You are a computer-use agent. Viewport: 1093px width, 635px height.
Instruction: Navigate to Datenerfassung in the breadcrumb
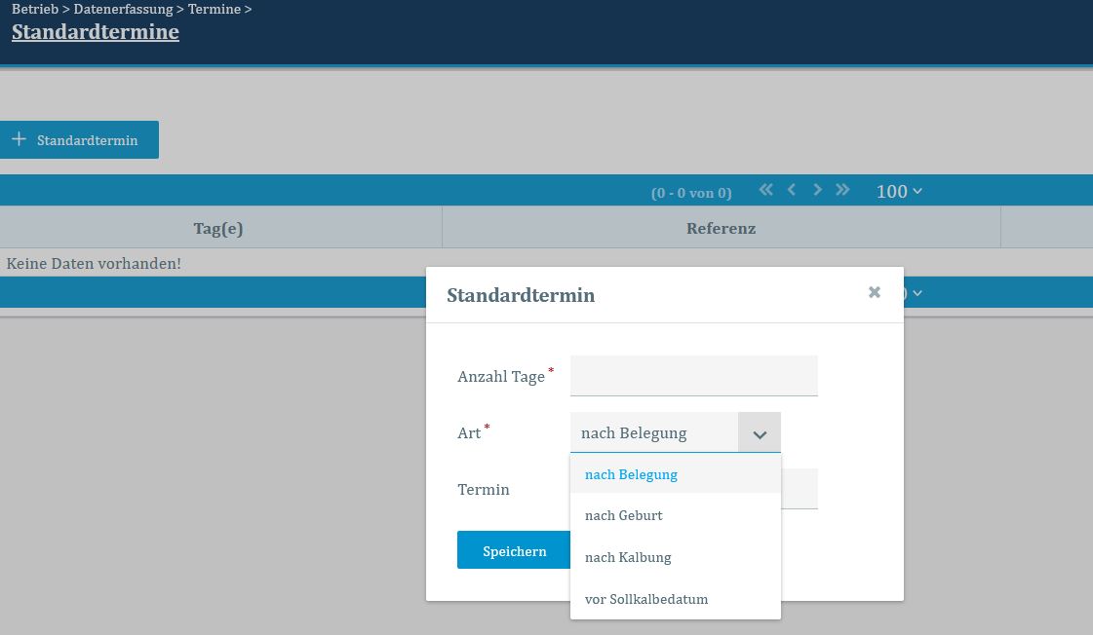123,10
